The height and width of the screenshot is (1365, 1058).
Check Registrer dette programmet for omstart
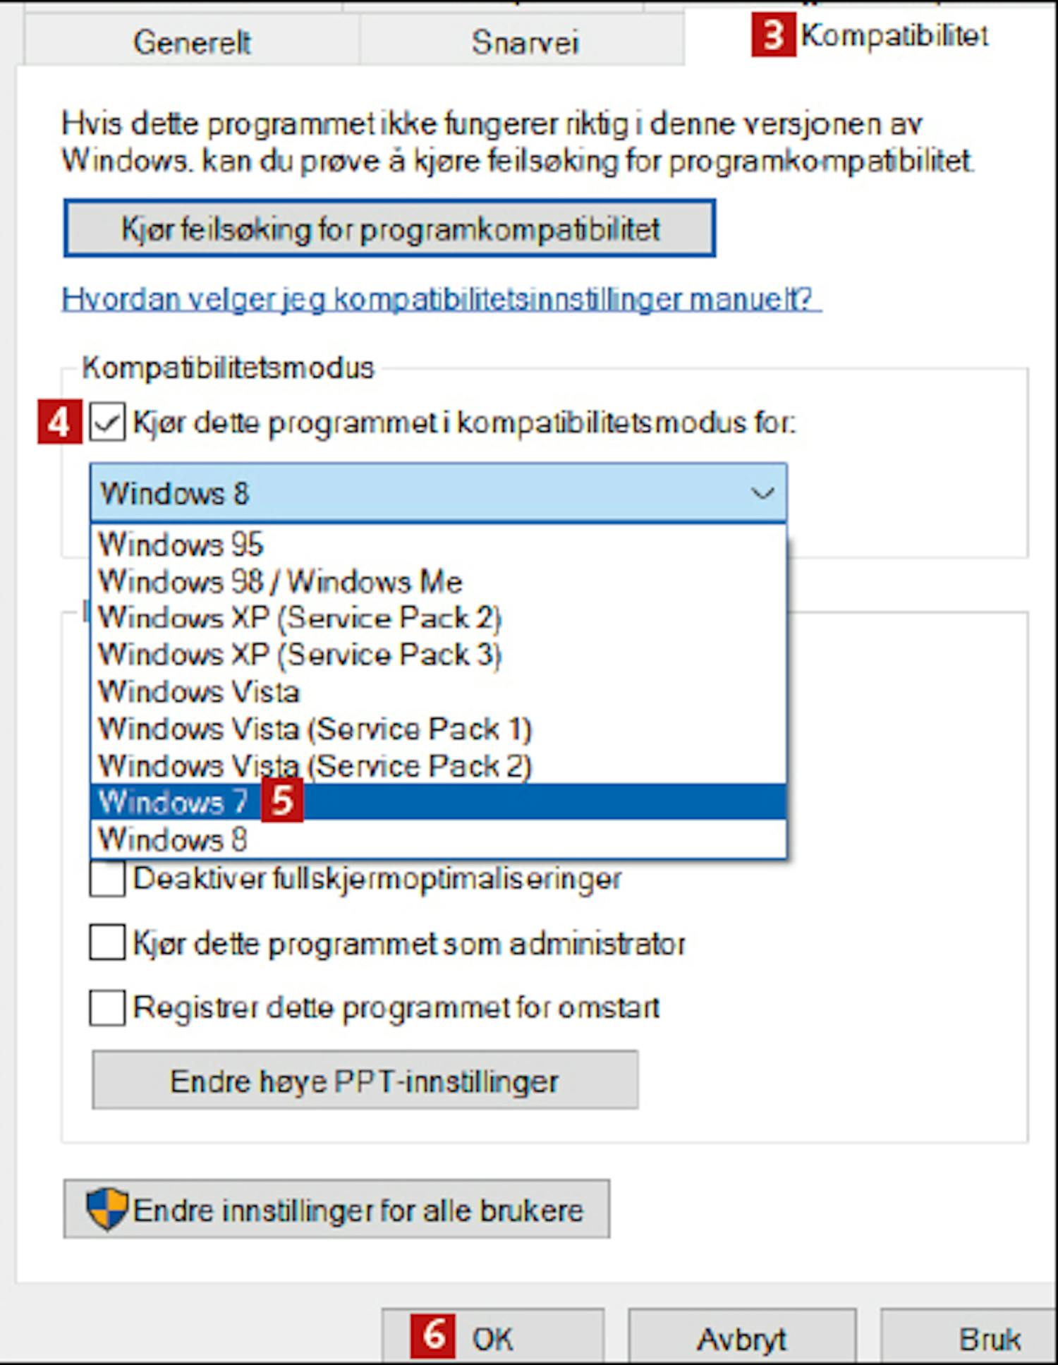pos(107,1007)
